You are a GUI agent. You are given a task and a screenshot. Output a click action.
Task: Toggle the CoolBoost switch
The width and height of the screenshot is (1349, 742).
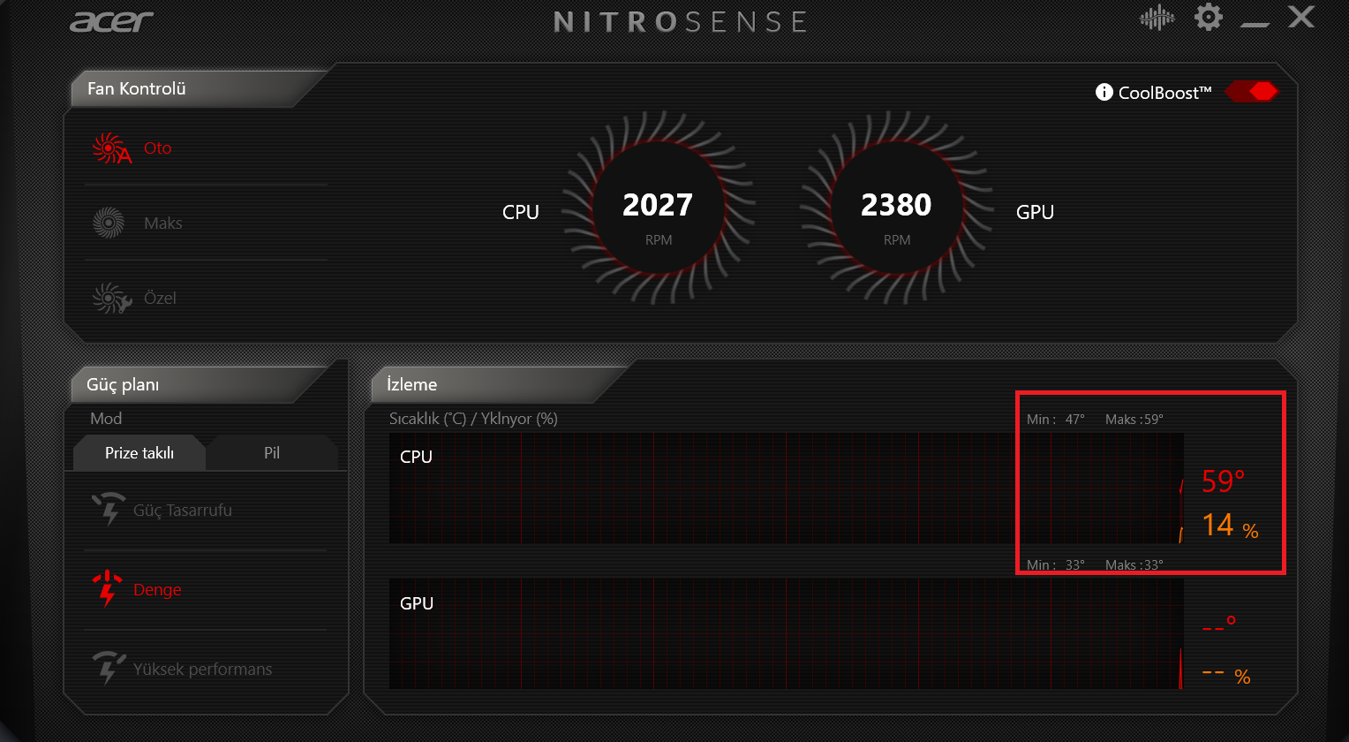click(x=1251, y=91)
